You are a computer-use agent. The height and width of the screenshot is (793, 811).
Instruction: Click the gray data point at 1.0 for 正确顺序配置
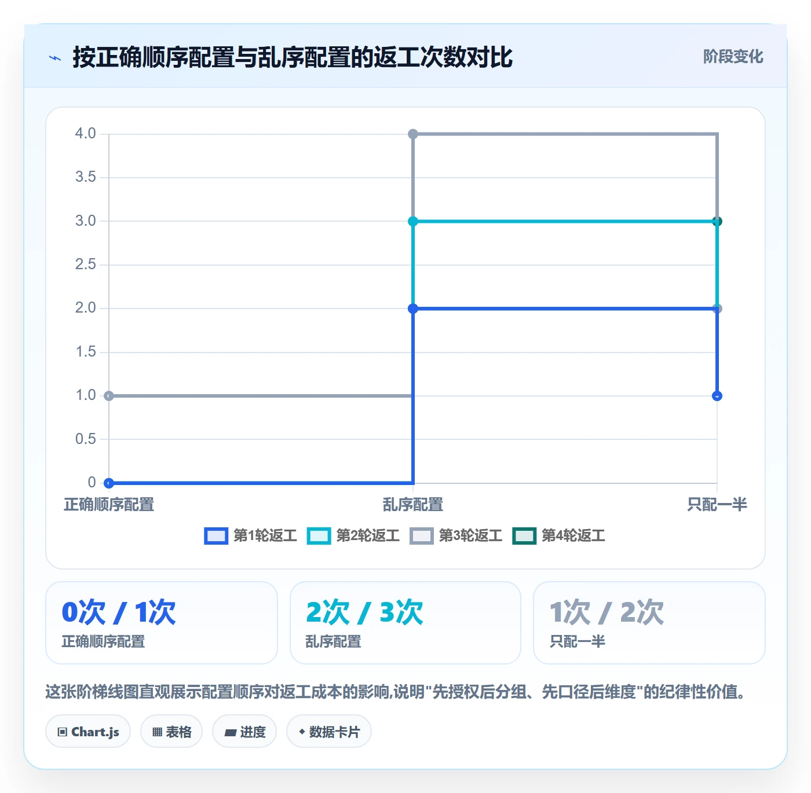pyautogui.click(x=109, y=396)
